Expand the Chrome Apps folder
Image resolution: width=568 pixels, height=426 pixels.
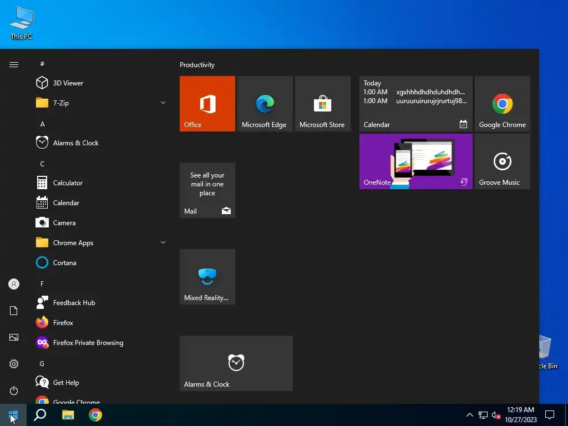[x=101, y=243]
